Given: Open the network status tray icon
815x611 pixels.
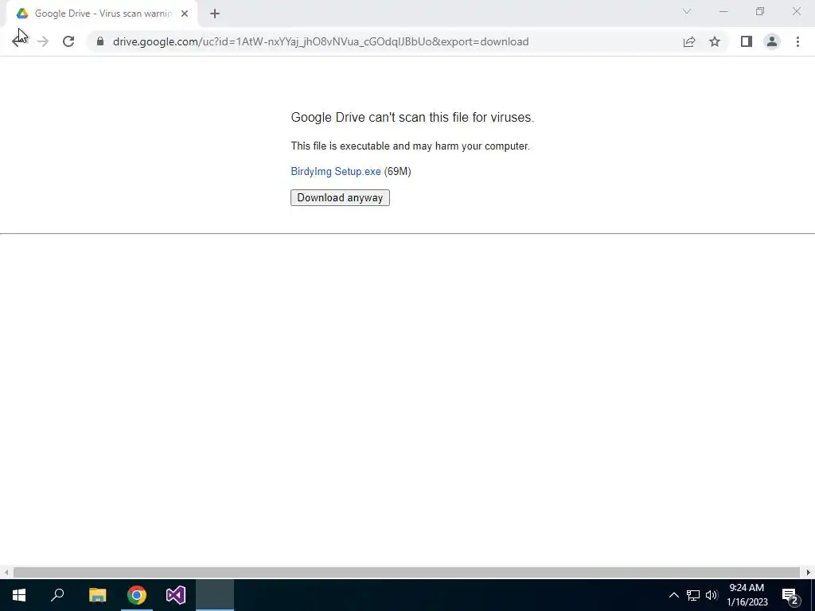Looking at the screenshot, I should click(x=693, y=595).
